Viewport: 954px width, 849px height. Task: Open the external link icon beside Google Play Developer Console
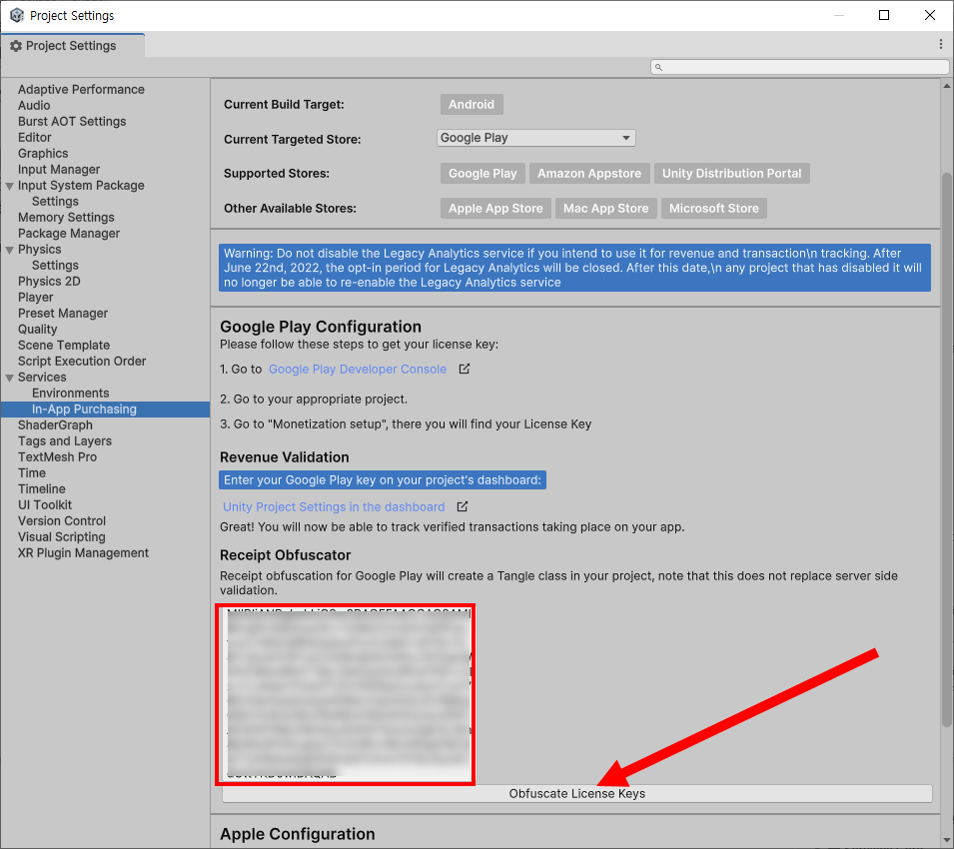point(465,369)
